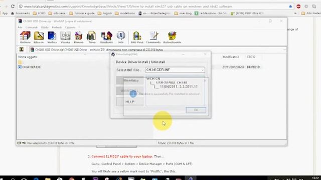Click the bookmark star icon in address bar
321x180 pixels.
(290, 6)
